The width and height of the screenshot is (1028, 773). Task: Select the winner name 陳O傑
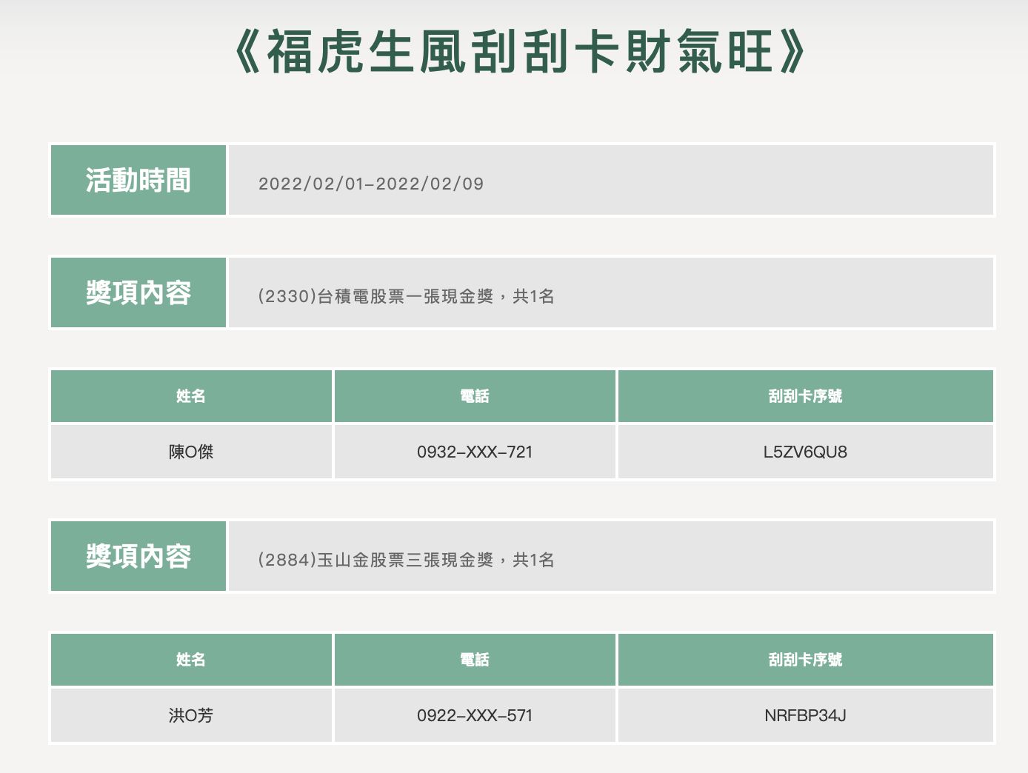pos(191,452)
